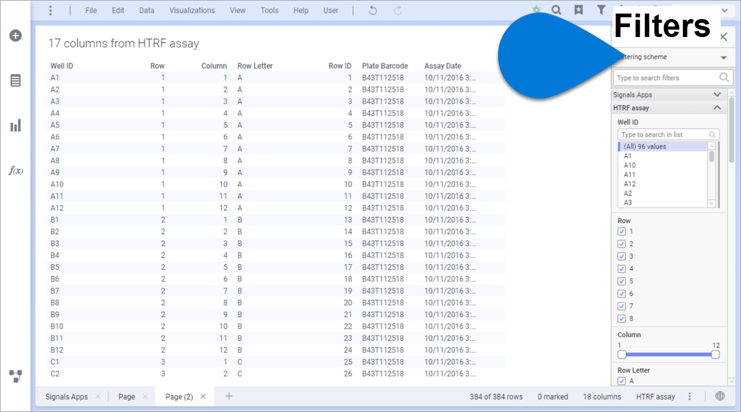The width and height of the screenshot is (741, 412).
Task: Click the f(x) functions icon
Action: coord(15,171)
